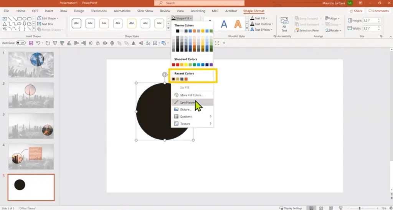The height and width of the screenshot is (210, 393).
Task: Select the yellow Abc shape style
Action: (132, 23)
